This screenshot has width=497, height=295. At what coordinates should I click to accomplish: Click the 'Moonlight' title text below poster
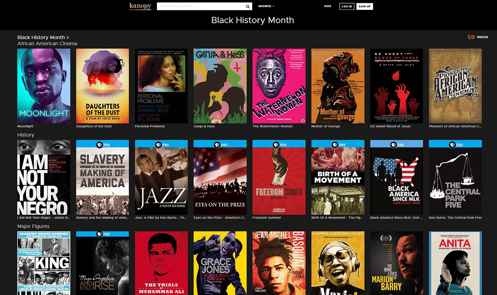25,126
